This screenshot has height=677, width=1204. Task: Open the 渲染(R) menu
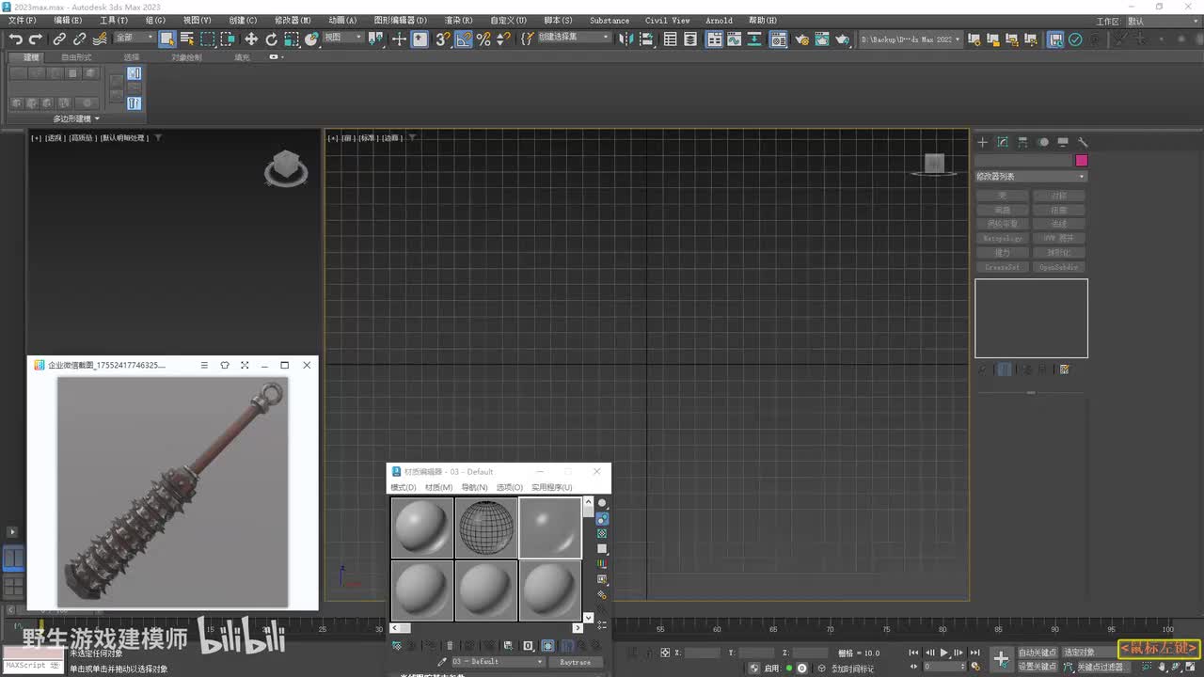click(458, 21)
